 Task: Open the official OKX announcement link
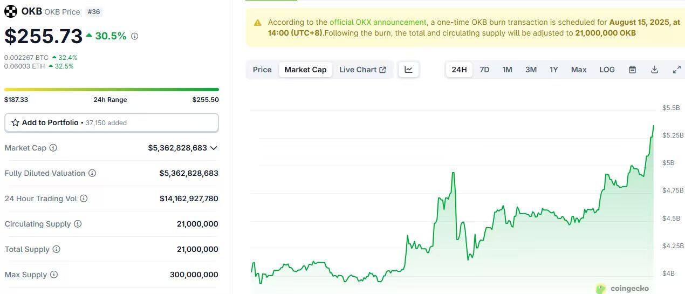coord(378,22)
